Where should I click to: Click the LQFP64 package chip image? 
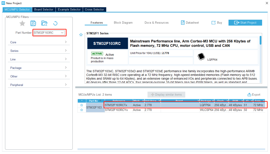click(x=201, y=57)
